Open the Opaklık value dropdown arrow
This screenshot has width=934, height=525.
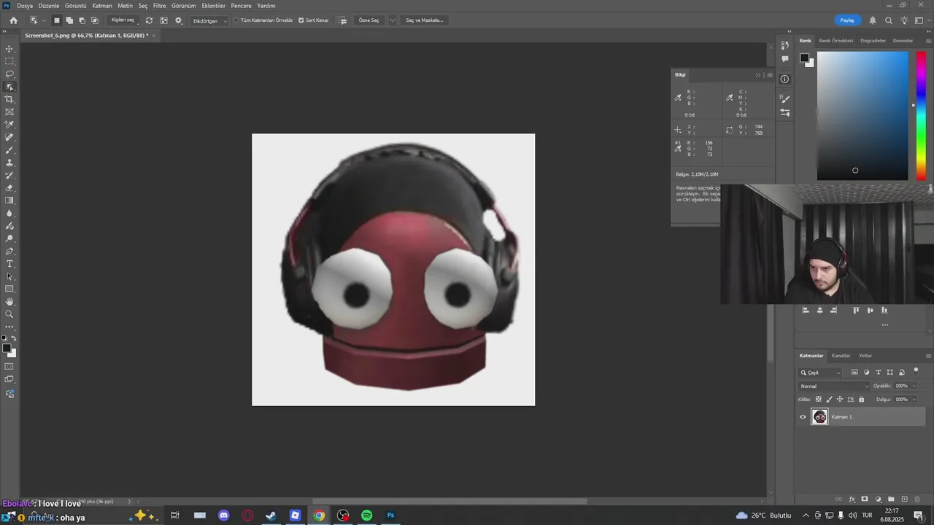(914, 386)
